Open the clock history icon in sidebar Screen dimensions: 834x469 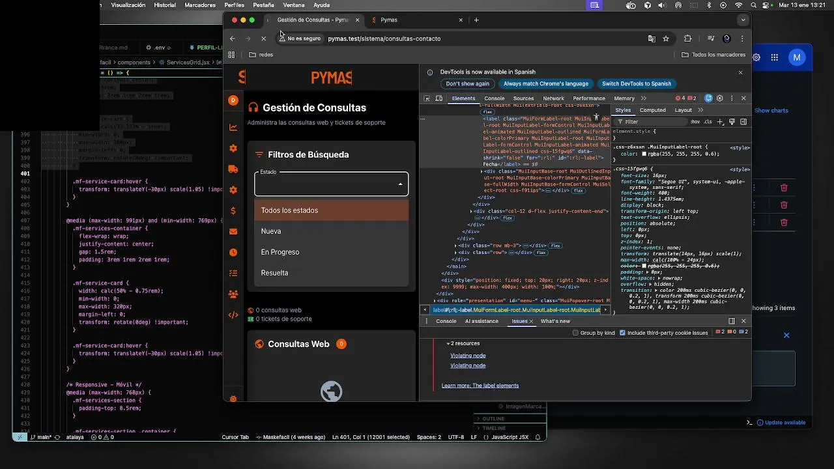tap(233, 252)
